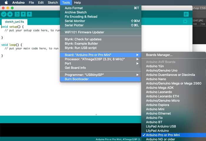206x141 pixels.
Task: Select Fix Encoding & Reload
Action: 101,17
